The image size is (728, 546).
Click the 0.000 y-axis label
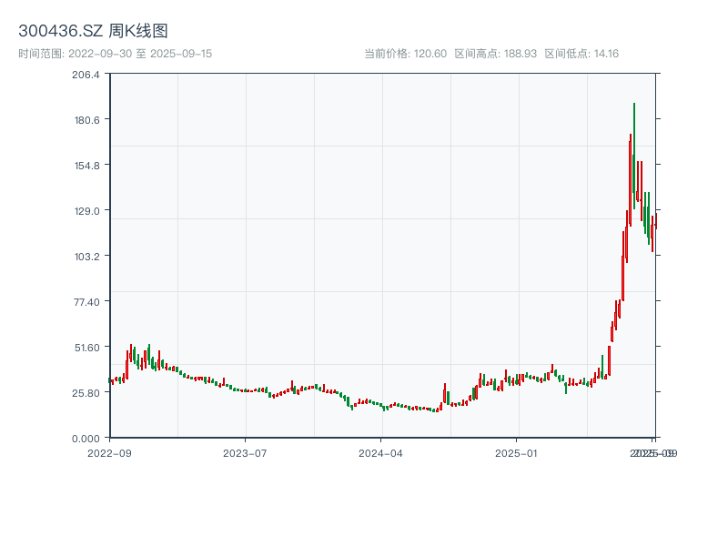[x=86, y=439]
